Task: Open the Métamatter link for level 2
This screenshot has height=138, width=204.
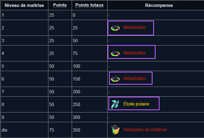Action: (x=135, y=27)
